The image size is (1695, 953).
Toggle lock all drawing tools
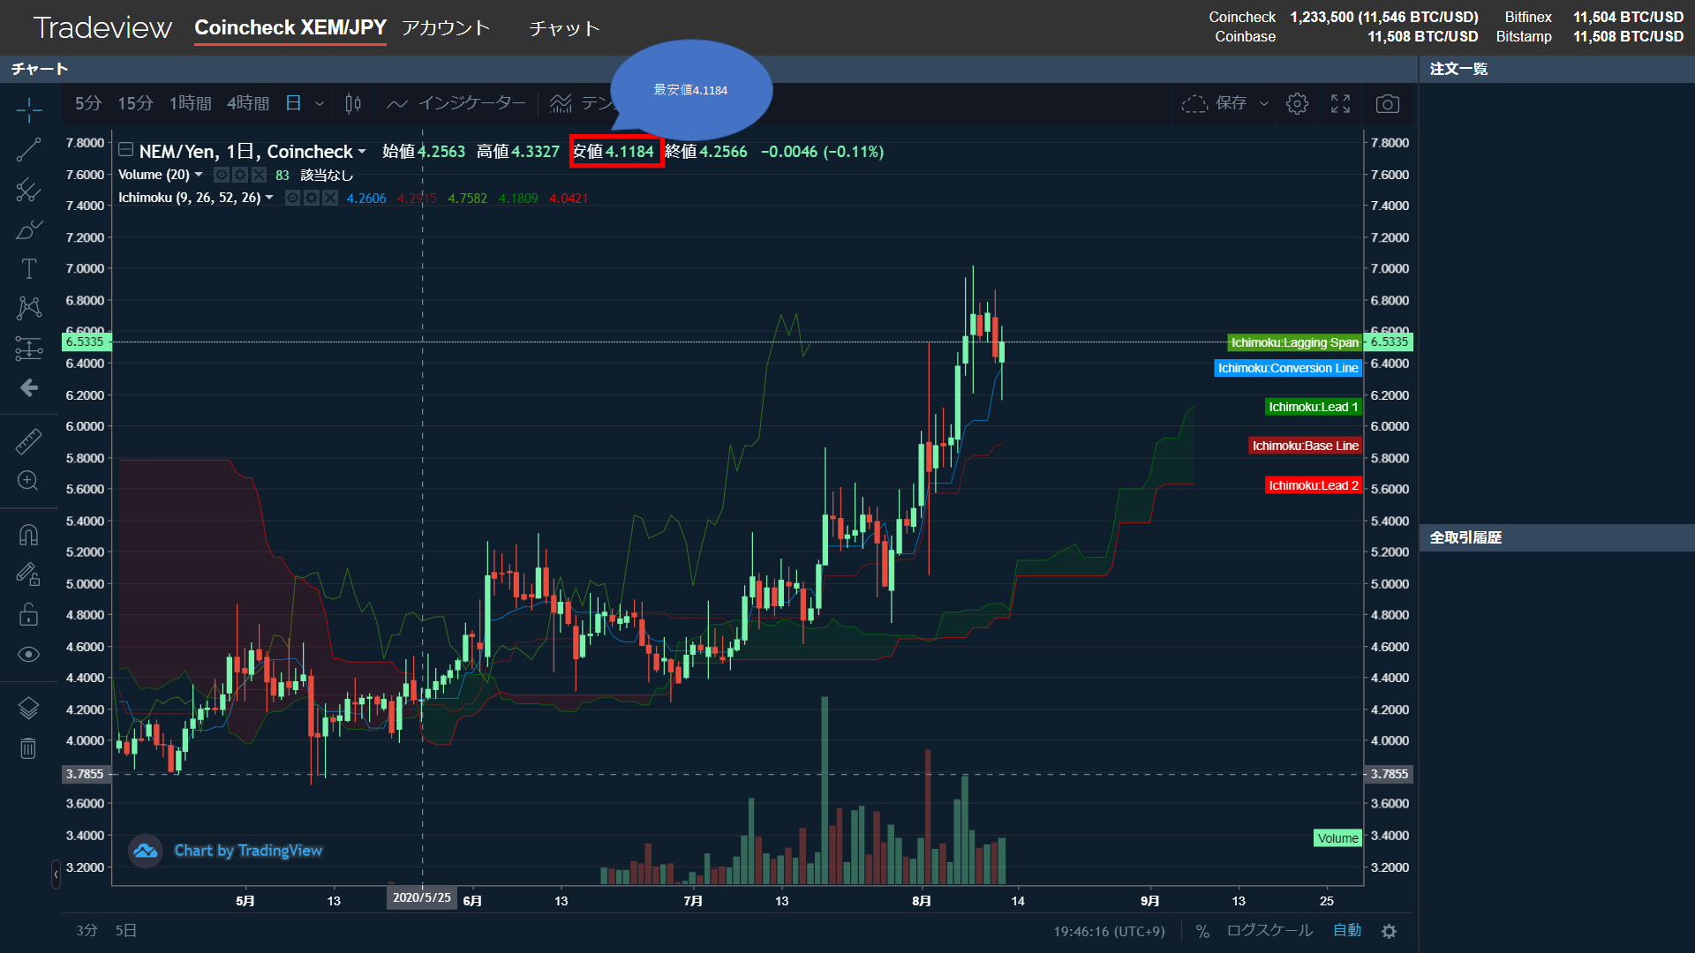pos(29,614)
